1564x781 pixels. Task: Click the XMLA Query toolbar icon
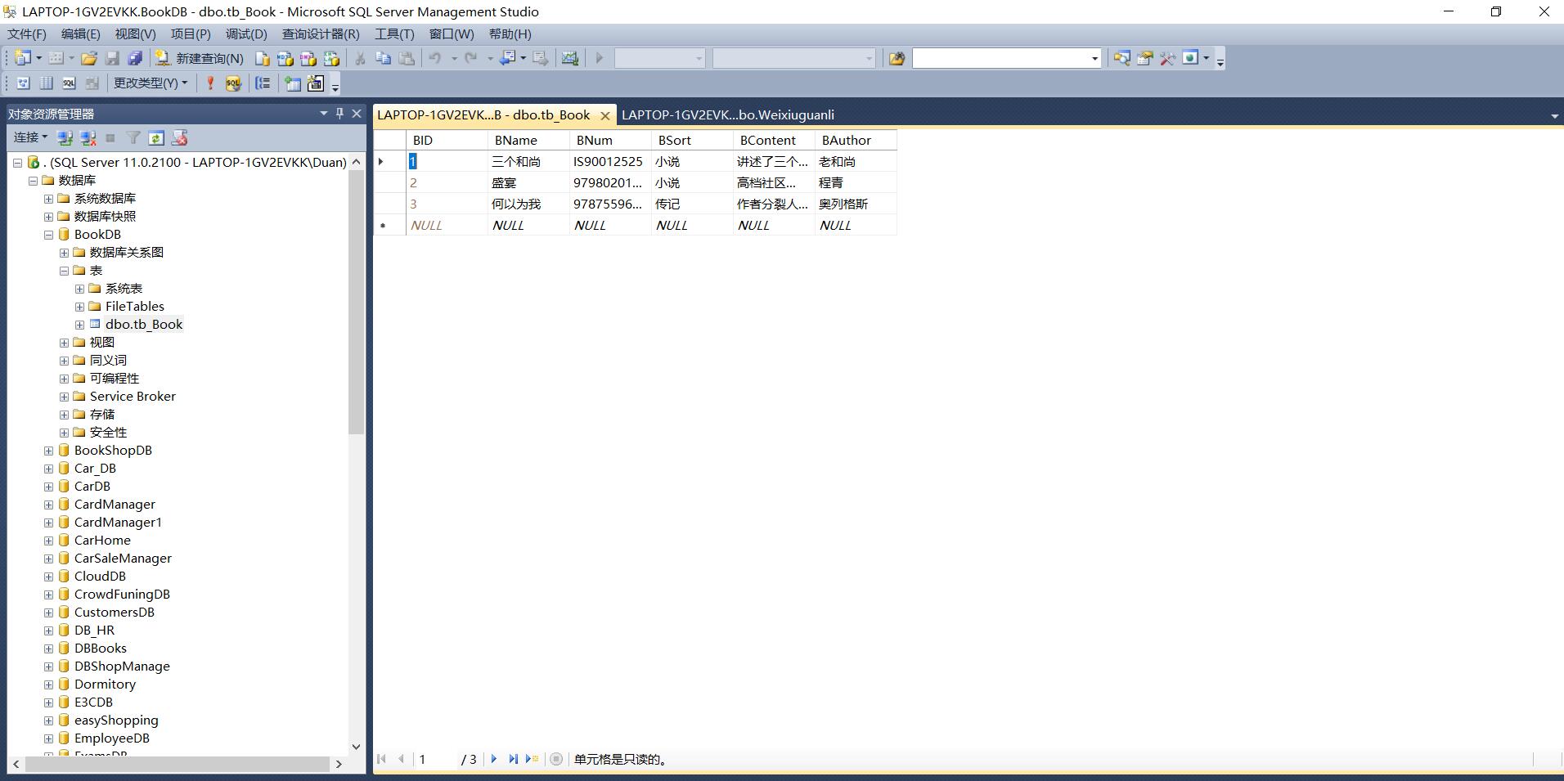pos(331,58)
